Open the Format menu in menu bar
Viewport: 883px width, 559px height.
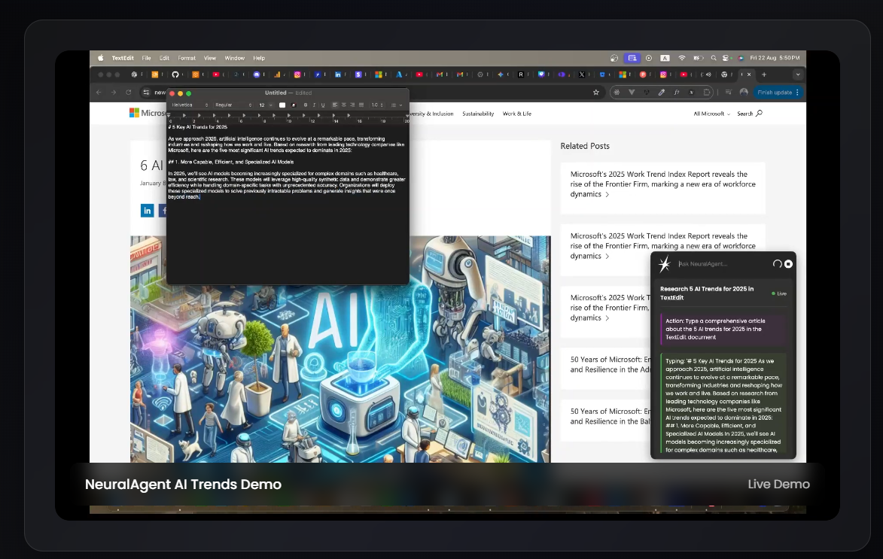pos(187,58)
